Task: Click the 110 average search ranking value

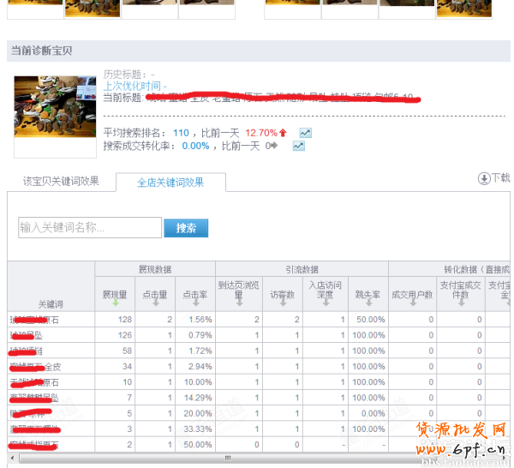Action: pyautogui.click(x=181, y=133)
